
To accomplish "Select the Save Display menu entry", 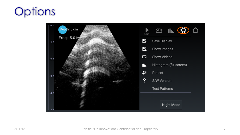I will 162,41.
